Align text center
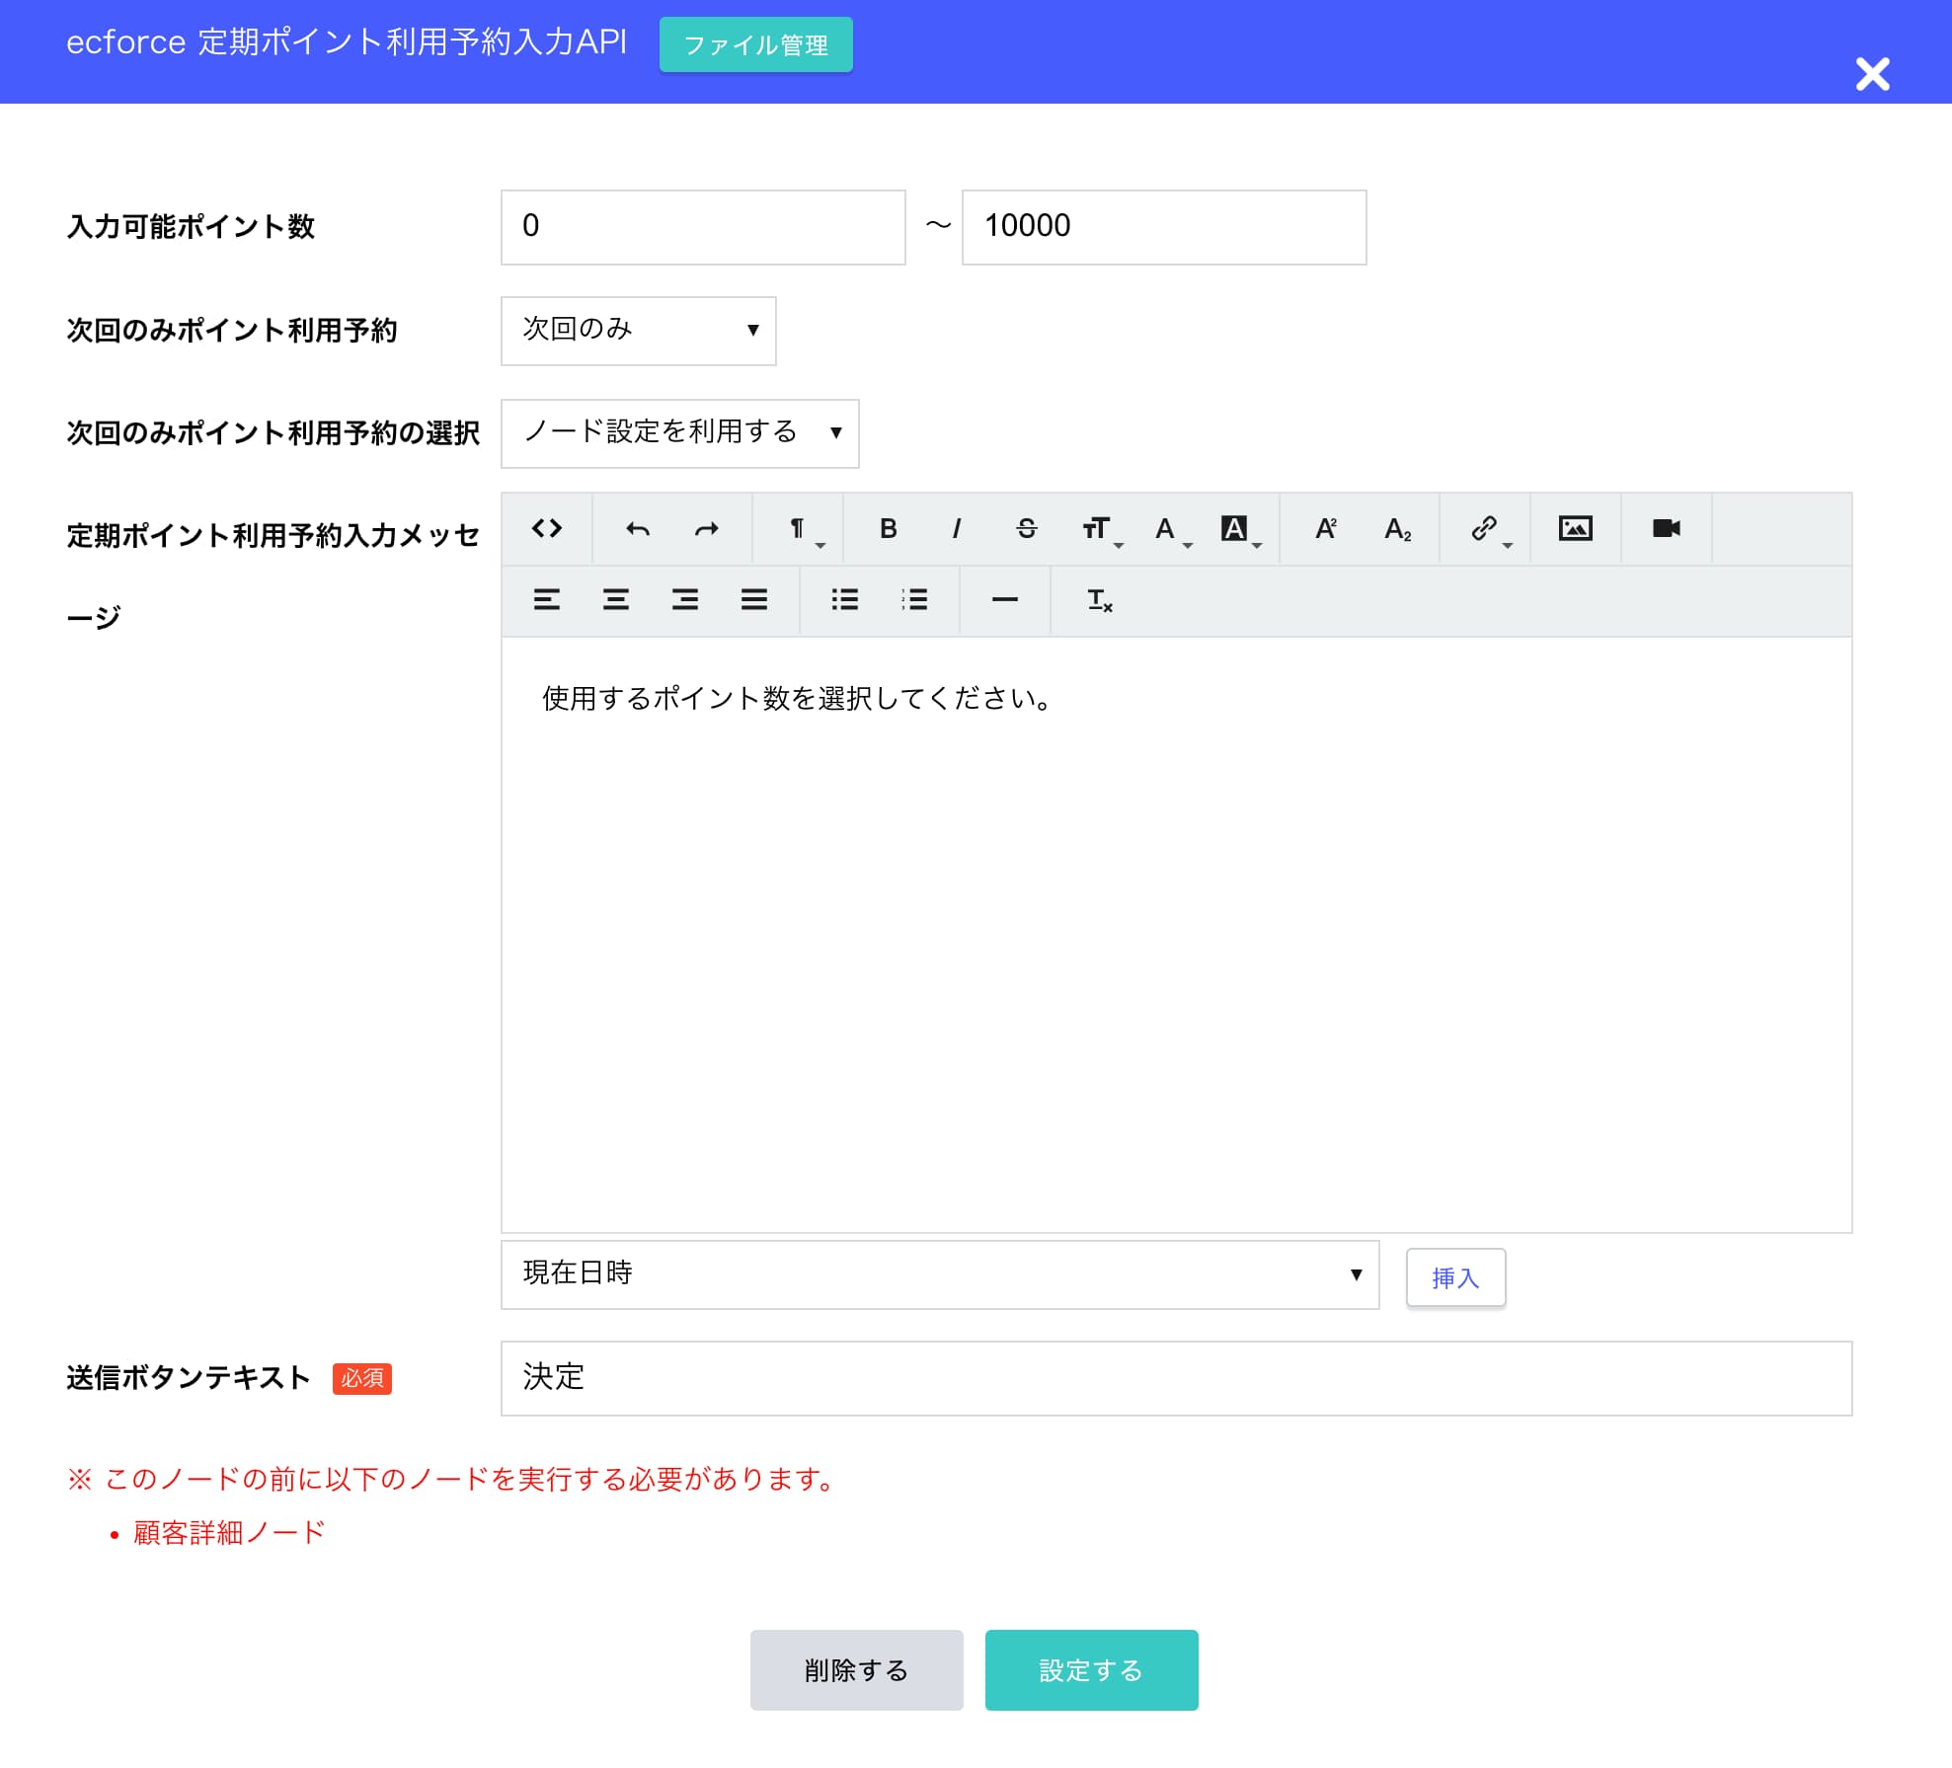This screenshot has height=1768, width=1952. point(616,599)
